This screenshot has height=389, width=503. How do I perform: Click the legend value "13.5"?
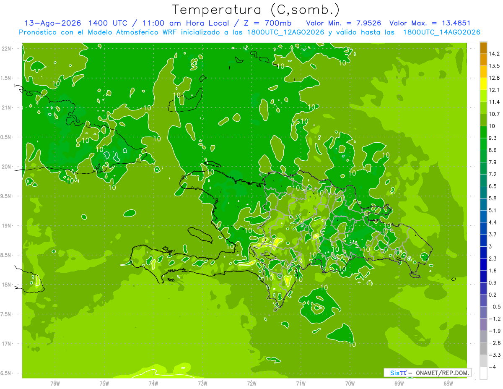pyautogui.click(x=495, y=66)
